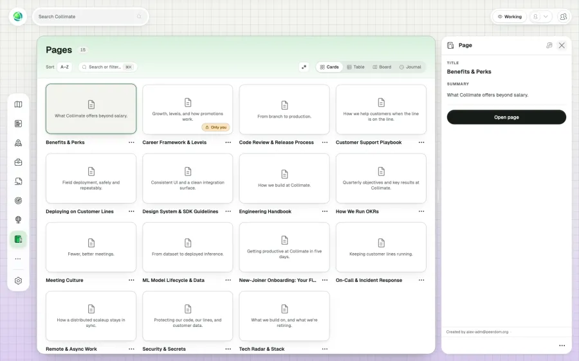Screen dimensions: 579x361
Task: Toggle the Working status eye button
Action: pos(510,17)
